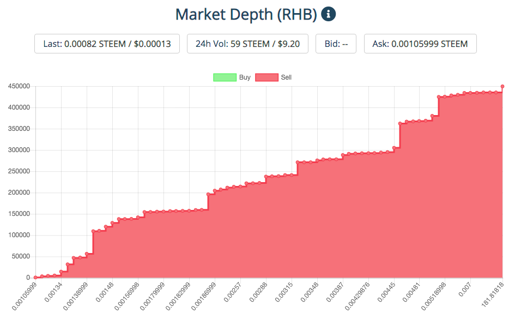Image resolution: width=521 pixels, height=325 pixels.
Task: Click the Last price box
Action: [107, 44]
